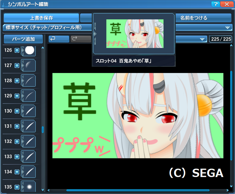
Task: Select layer 130 curved stroke thumbnail
Action: [x=28, y=111]
